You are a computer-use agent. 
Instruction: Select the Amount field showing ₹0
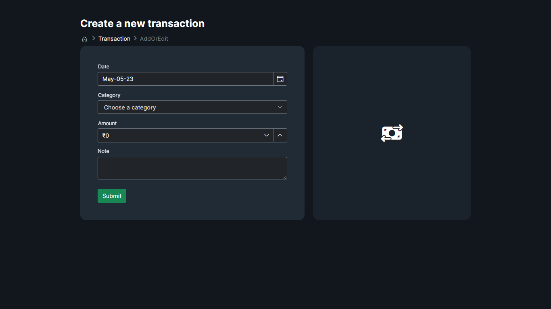[177, 135]
